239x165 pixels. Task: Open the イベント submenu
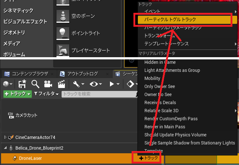click(187, 11)
